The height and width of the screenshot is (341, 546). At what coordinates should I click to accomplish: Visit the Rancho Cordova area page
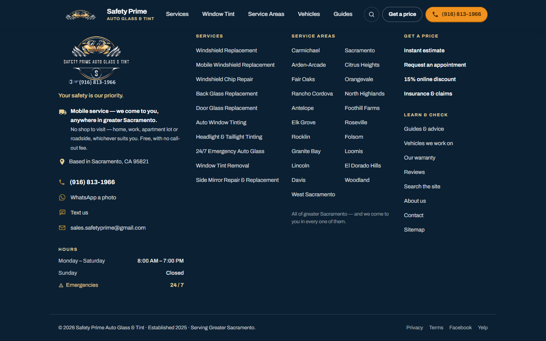pos(312,94)
